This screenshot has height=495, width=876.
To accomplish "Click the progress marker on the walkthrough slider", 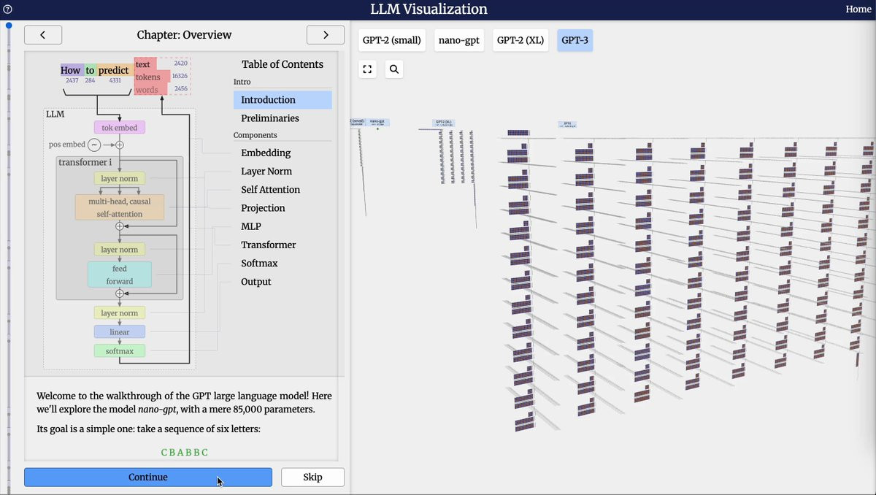I will (9, 26).
